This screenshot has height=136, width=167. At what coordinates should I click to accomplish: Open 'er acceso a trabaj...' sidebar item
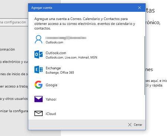(x=14, y=86)
